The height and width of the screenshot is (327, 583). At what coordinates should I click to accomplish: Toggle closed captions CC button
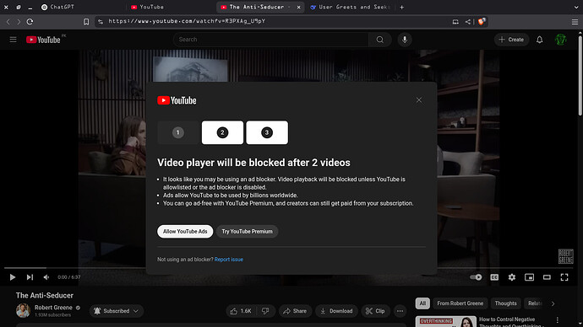tap(494, 277)
